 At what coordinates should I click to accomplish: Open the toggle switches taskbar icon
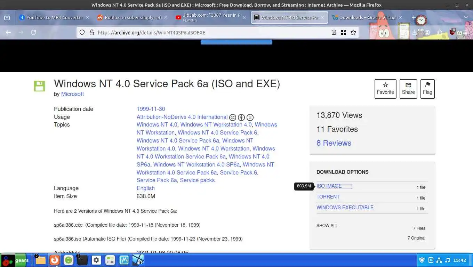point(110,260)
